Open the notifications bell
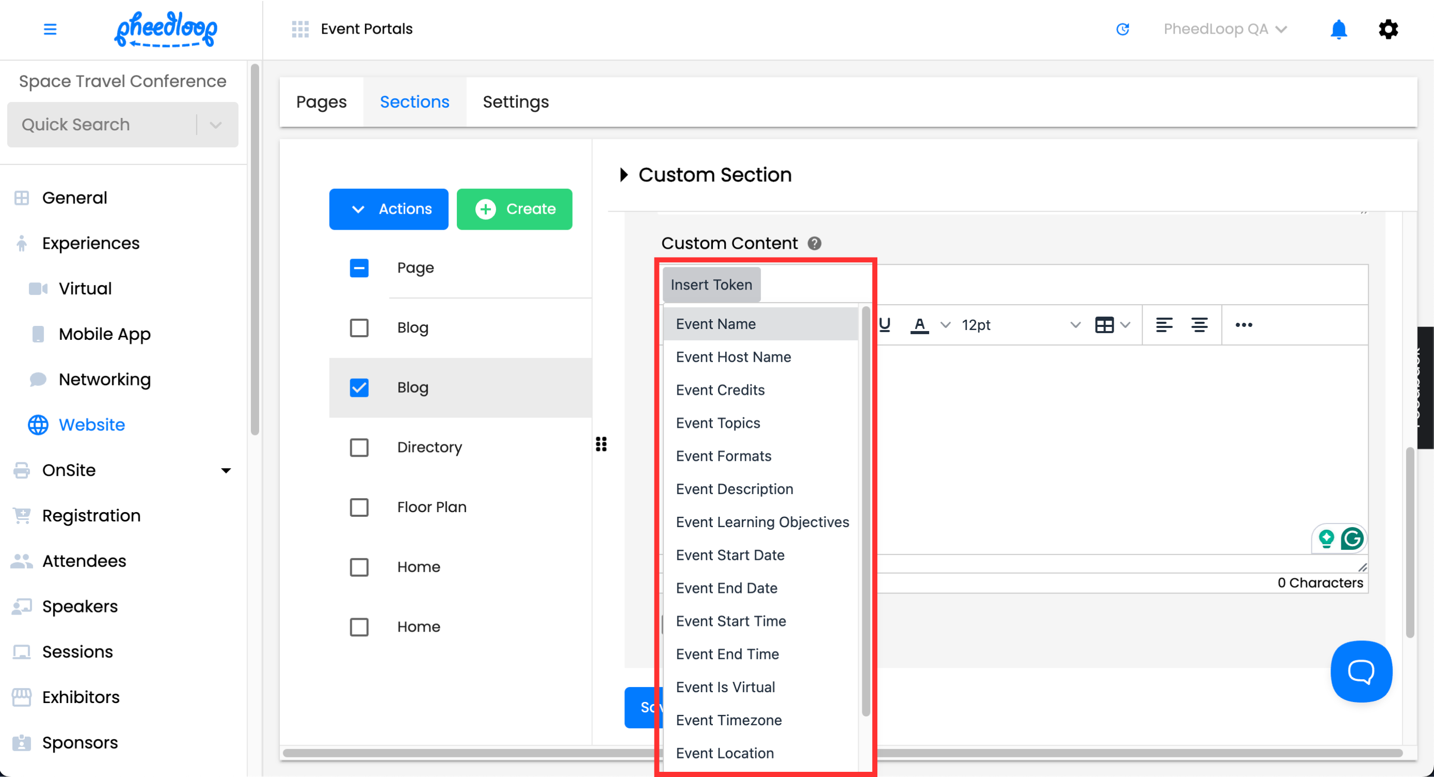 (x=1338, y=29)
